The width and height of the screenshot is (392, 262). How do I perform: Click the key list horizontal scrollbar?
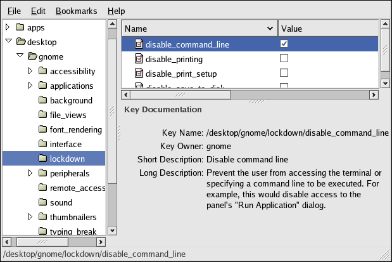click(250, 95)
